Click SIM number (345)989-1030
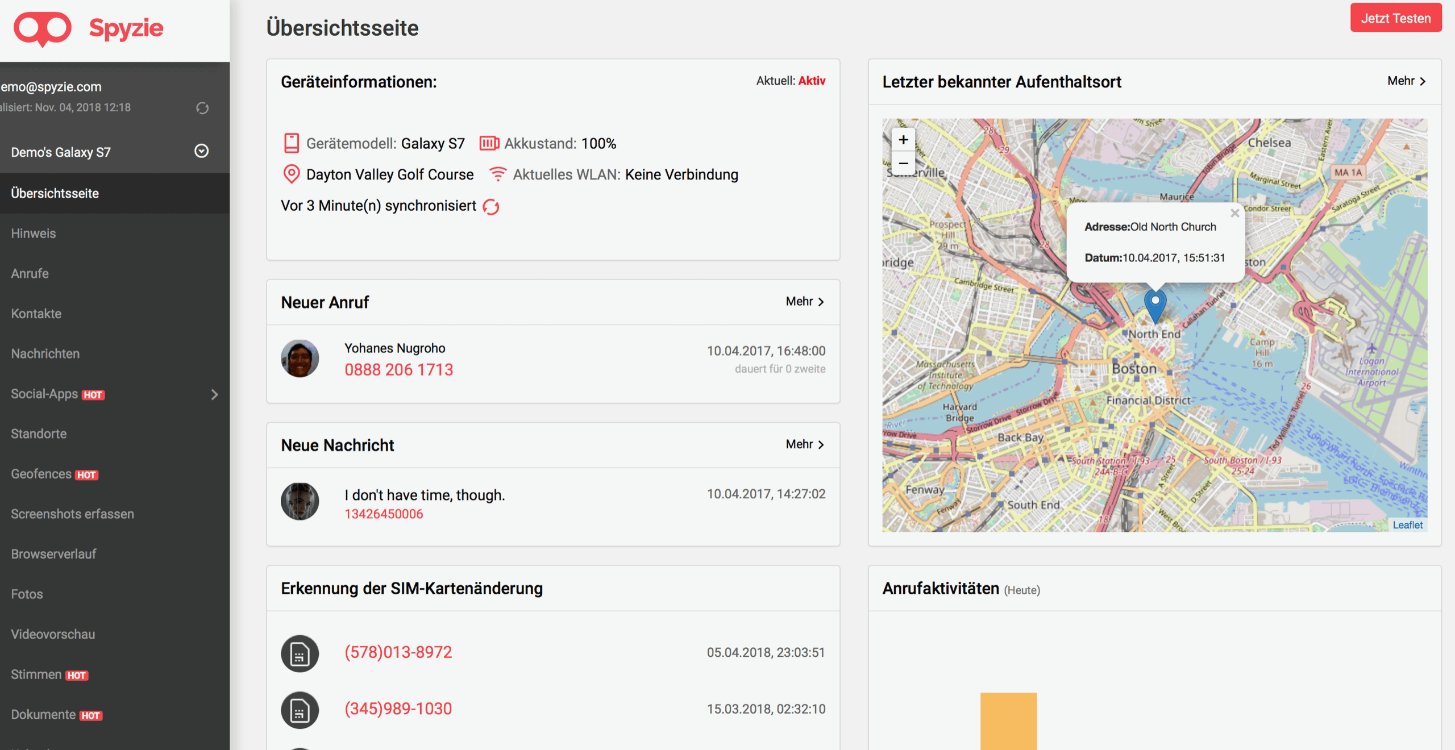Viewport: 1455px width, 750px height. point(398,709)
